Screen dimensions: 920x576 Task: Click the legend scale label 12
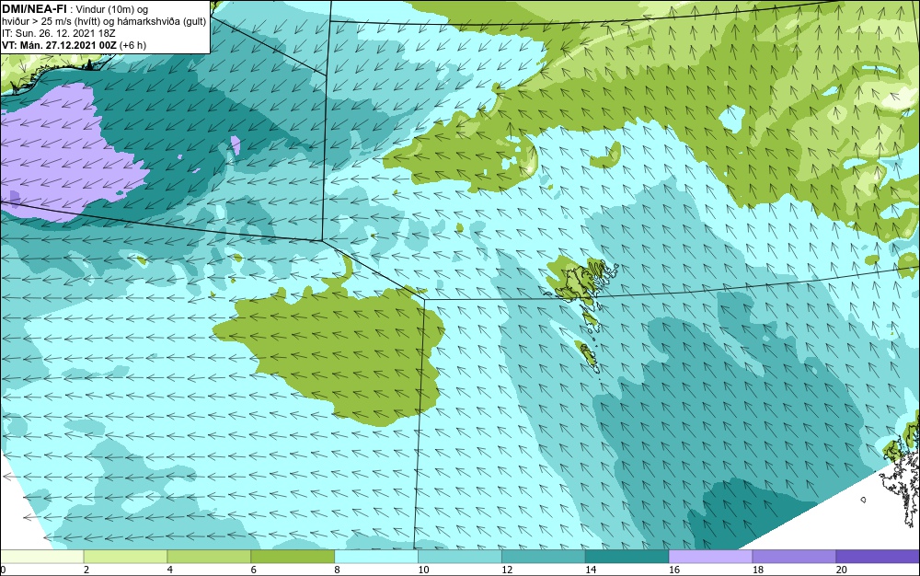click(507, 570)
